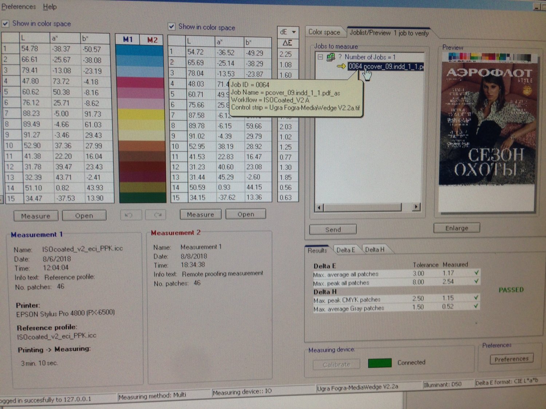Select the Number of Jobs = 1 node
Image resolution: width=546 pixels, height=409 pixels.
(370, 57)
